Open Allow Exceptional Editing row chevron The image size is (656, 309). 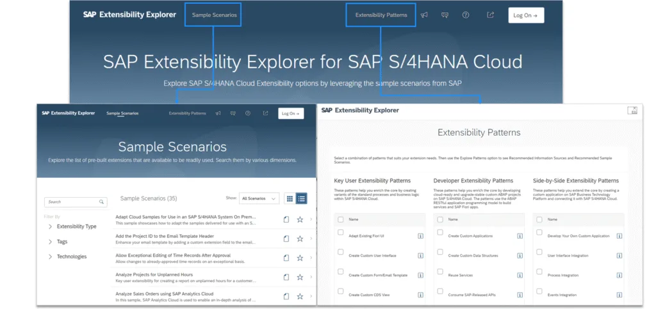tap(311, 258)
